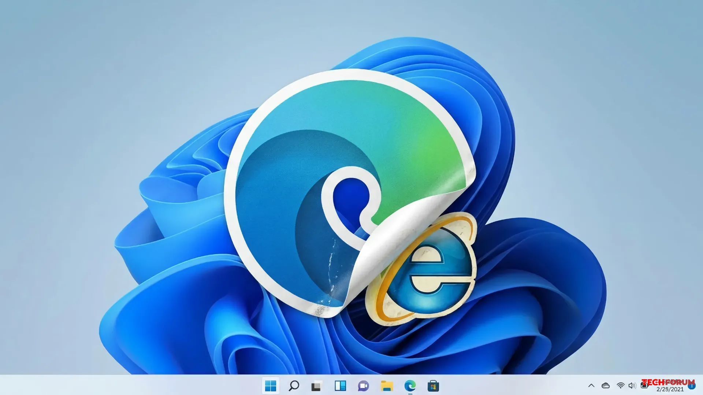Open Microsoft Store from the taskbar
703x395 pixels.
433,386
